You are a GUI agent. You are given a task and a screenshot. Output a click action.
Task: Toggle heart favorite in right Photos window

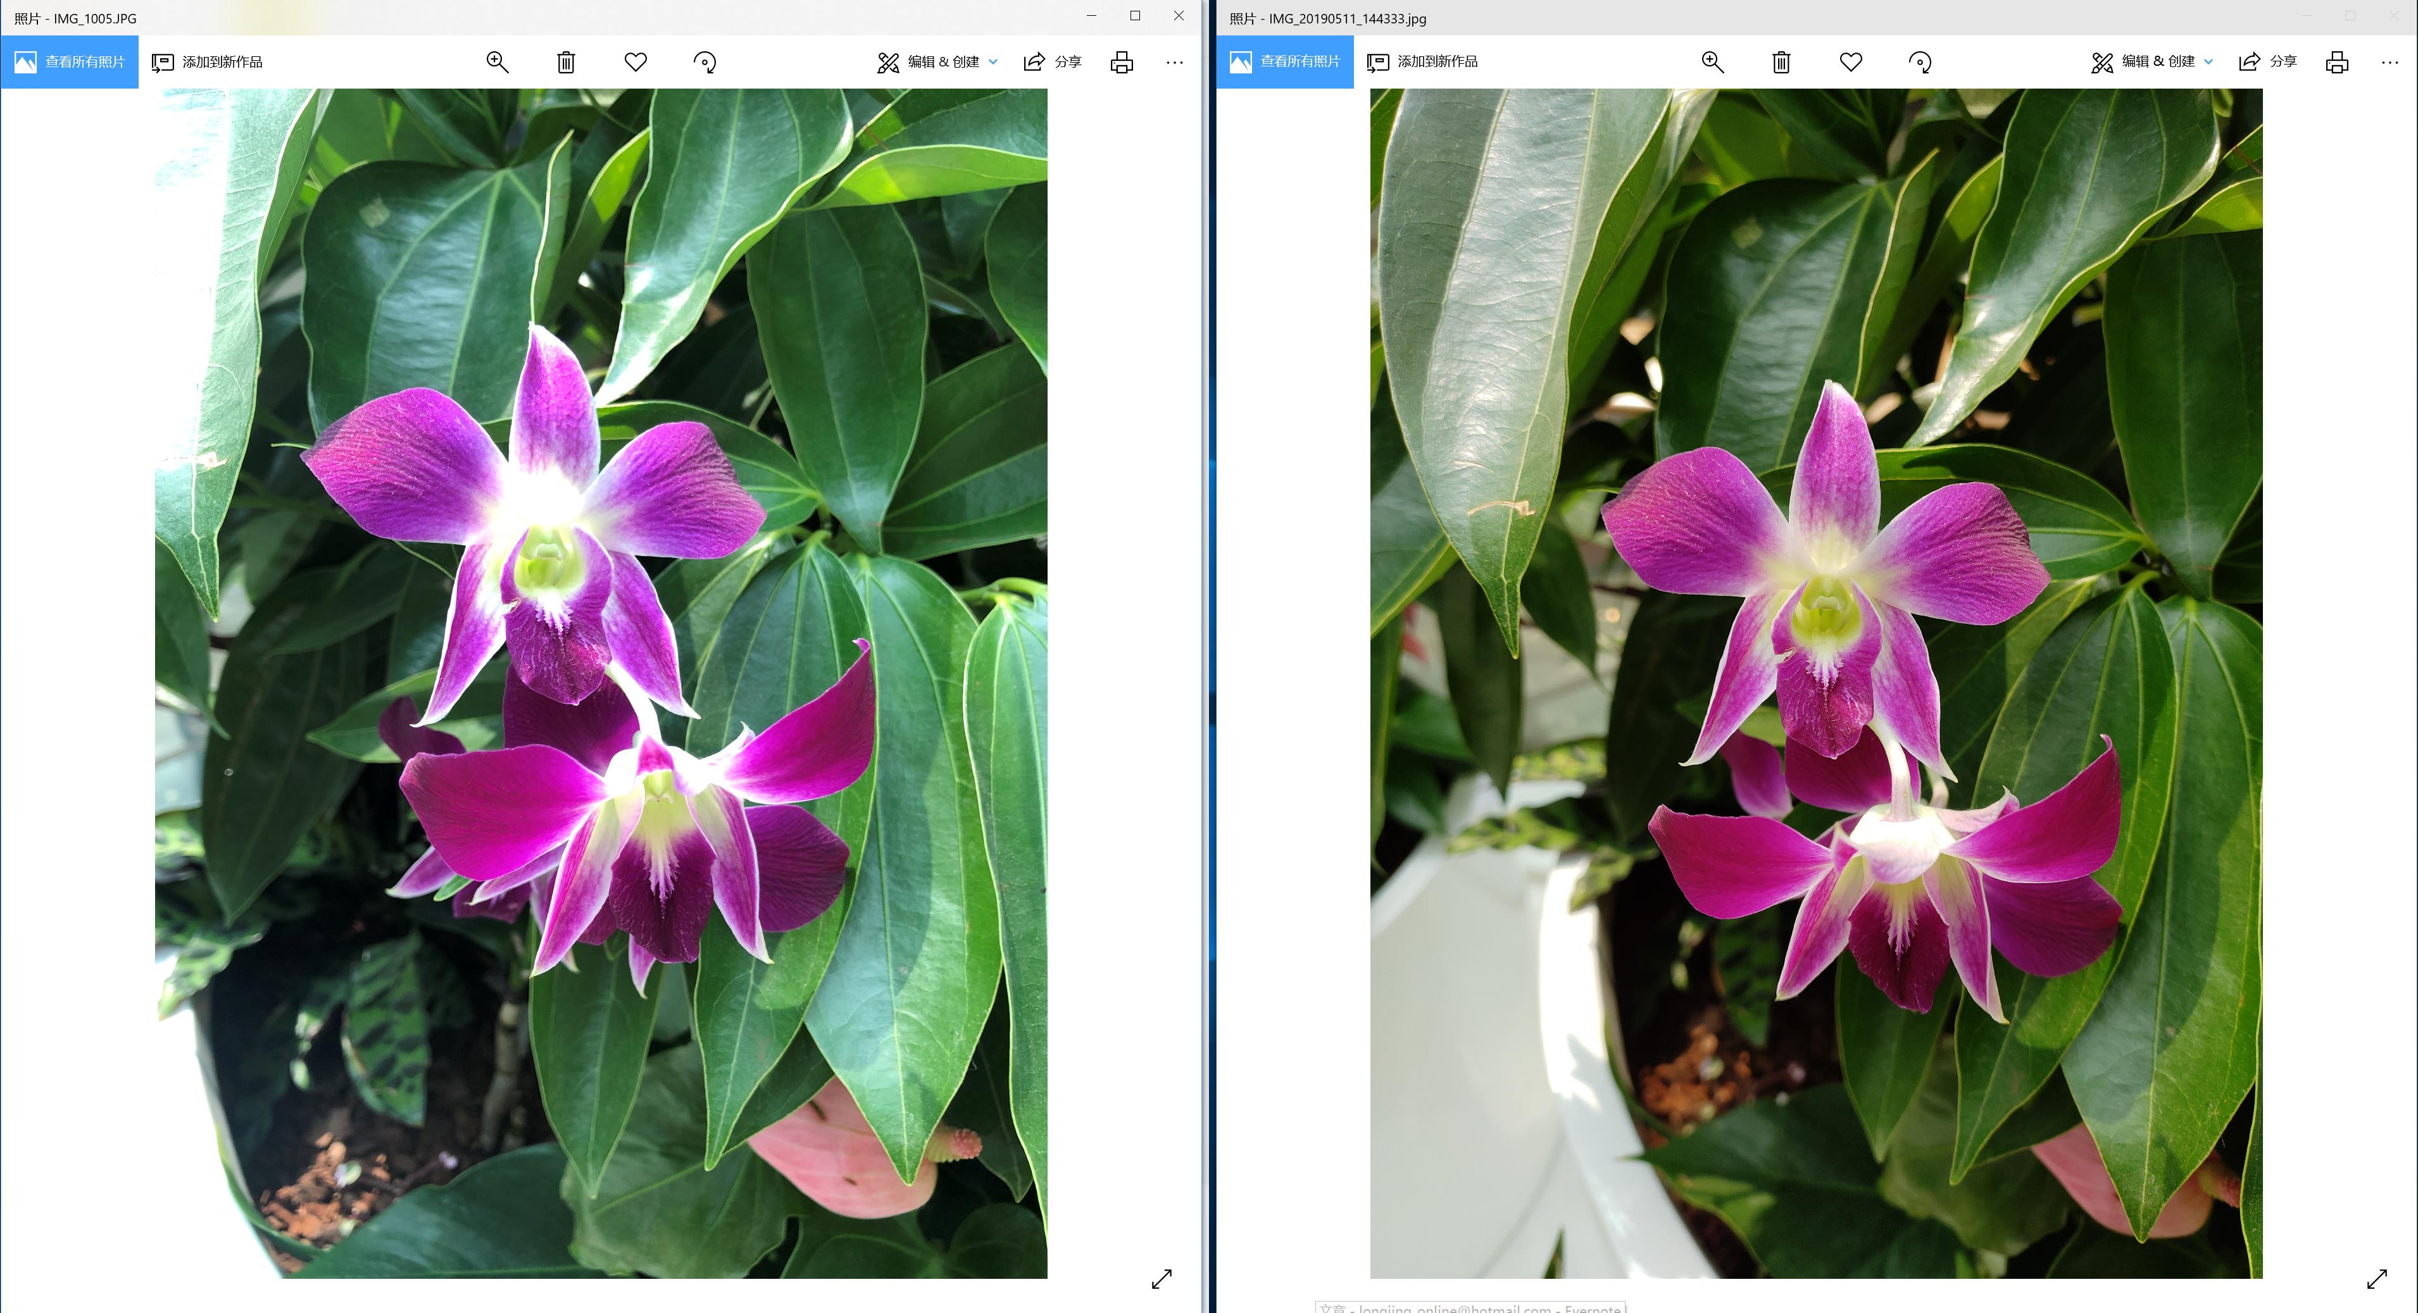click(1850, 62)
